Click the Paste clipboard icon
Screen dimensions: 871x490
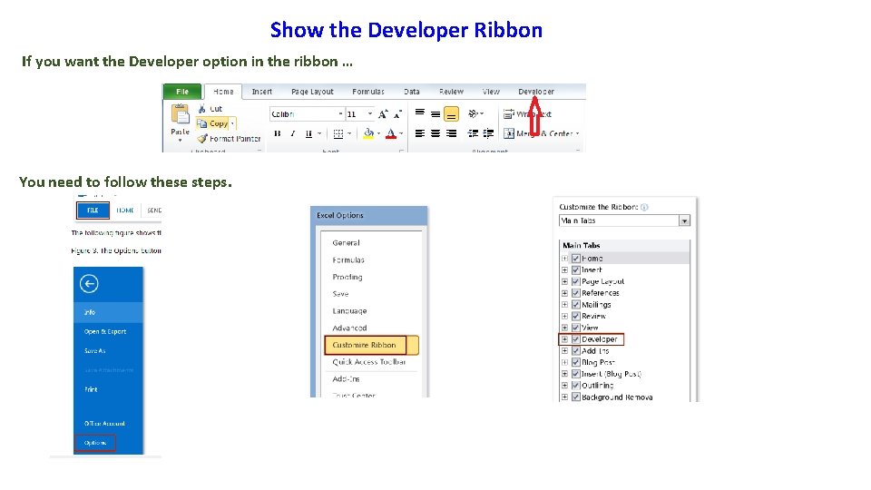point(180,114)
